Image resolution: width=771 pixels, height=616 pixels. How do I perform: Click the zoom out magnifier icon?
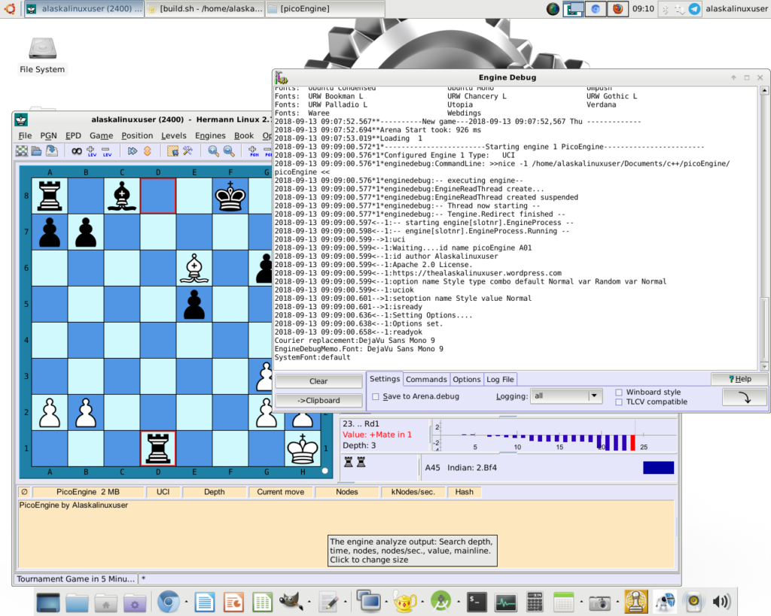(227, 151)
